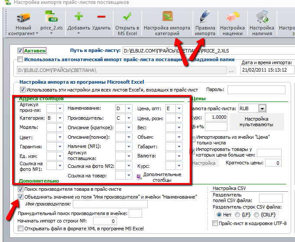Click the Удалить toolbar label
The image size is (295, 242).
(x=101, y=28)
